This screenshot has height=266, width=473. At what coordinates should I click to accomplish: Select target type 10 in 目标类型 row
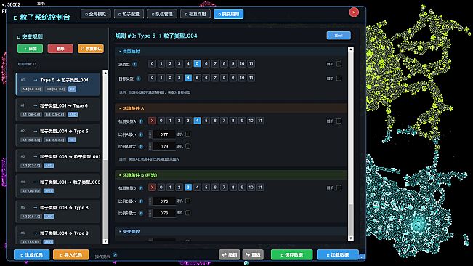[x=242, y=78]
